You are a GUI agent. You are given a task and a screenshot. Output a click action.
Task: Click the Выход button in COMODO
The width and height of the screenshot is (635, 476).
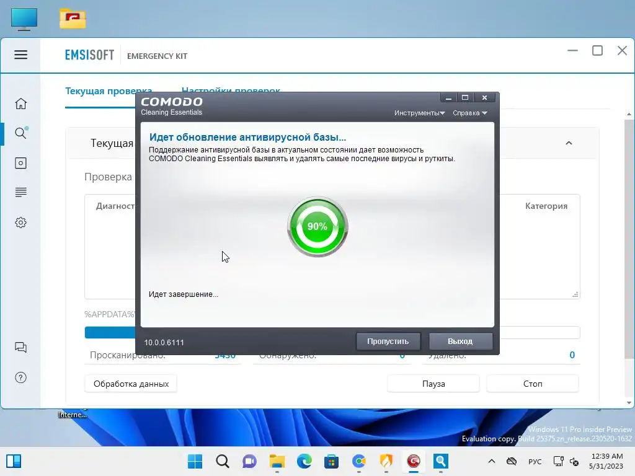click(x=461, y=342)
